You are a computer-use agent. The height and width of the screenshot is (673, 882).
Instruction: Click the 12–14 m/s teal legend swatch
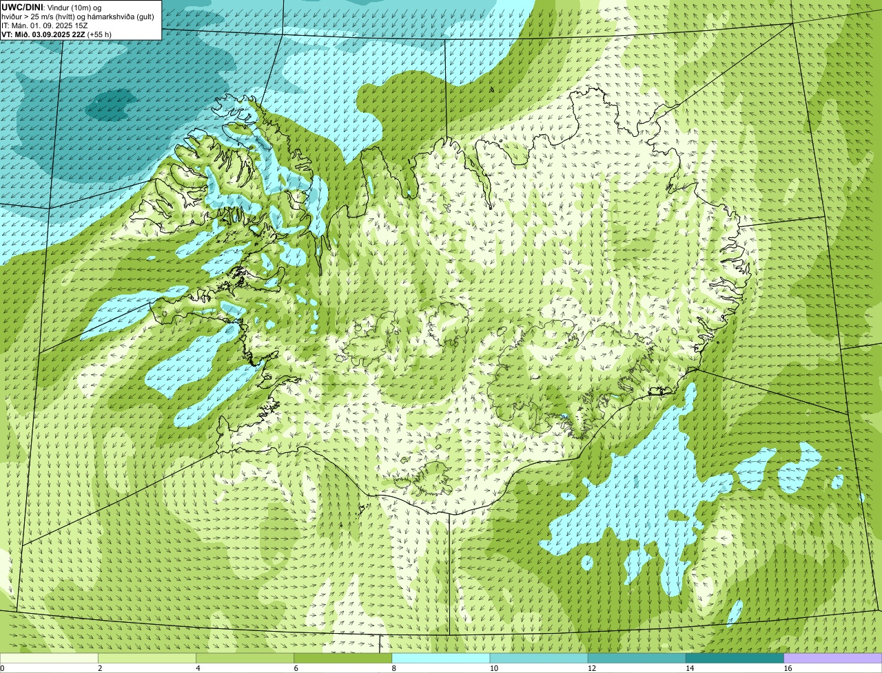637,659
